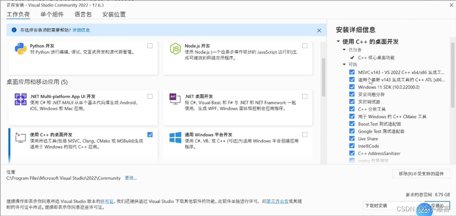Click the Node.js workload icon
The height and width of the screenshot is (216, 456).
point(175,49)
